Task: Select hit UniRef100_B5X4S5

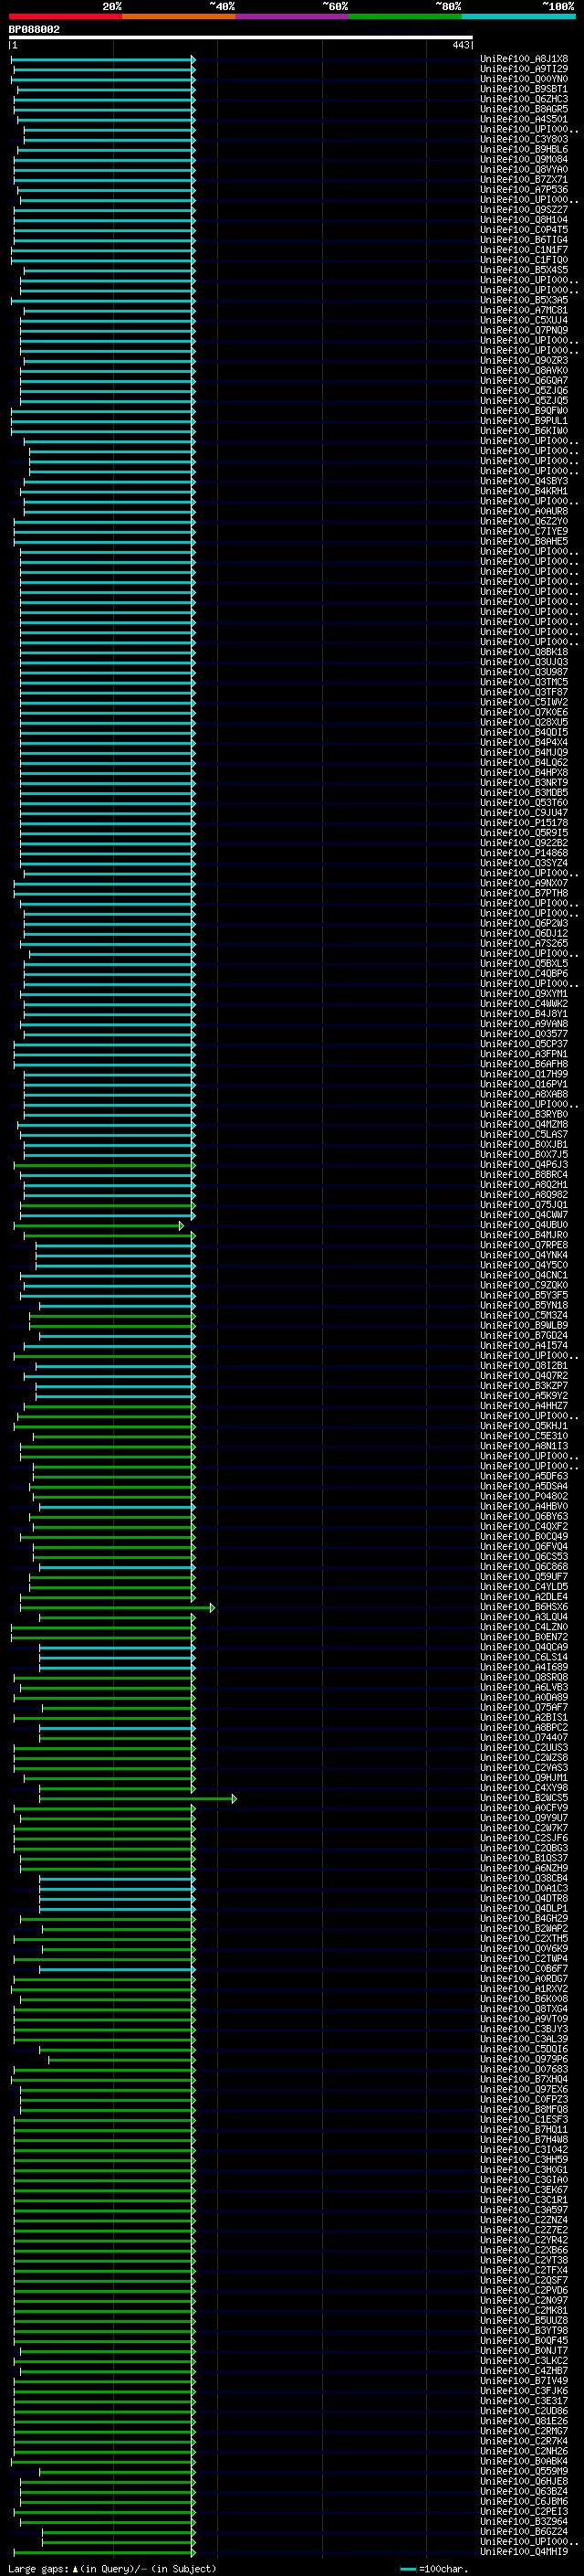Action: 524,270
